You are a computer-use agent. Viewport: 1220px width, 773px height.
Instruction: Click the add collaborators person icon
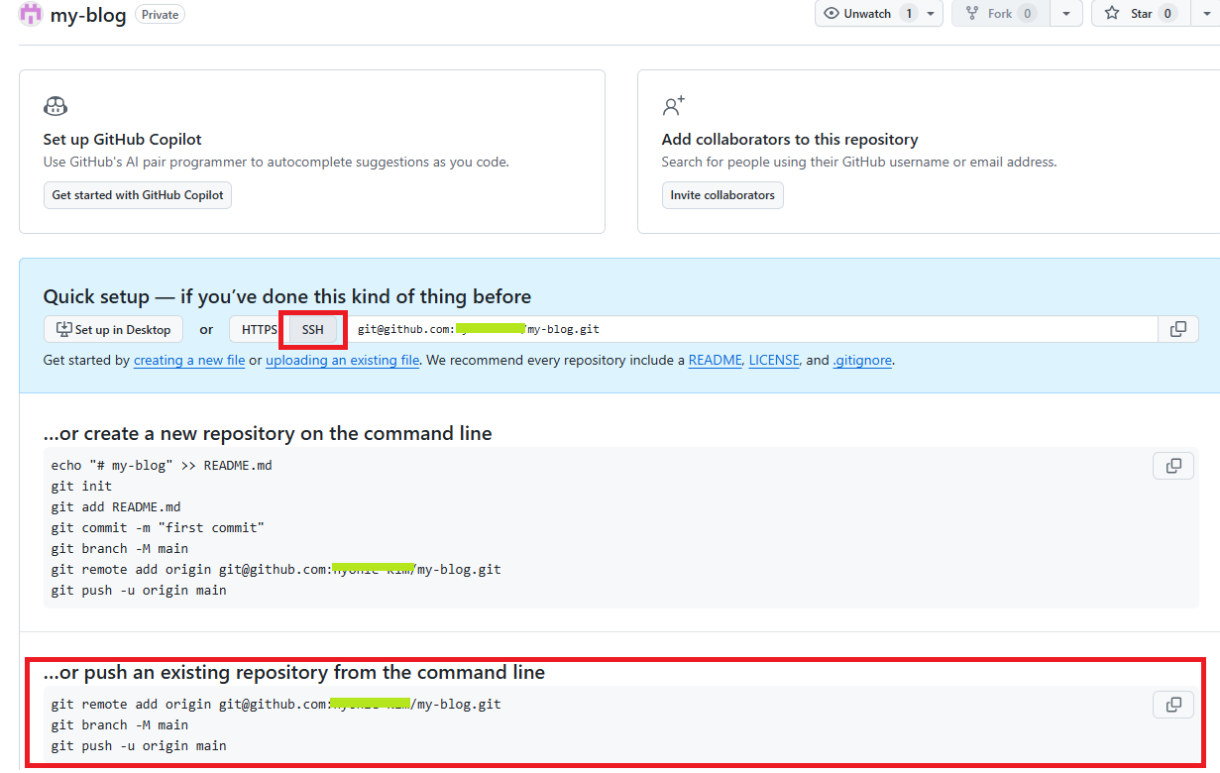pyautogui.click(x=674, y=106)
